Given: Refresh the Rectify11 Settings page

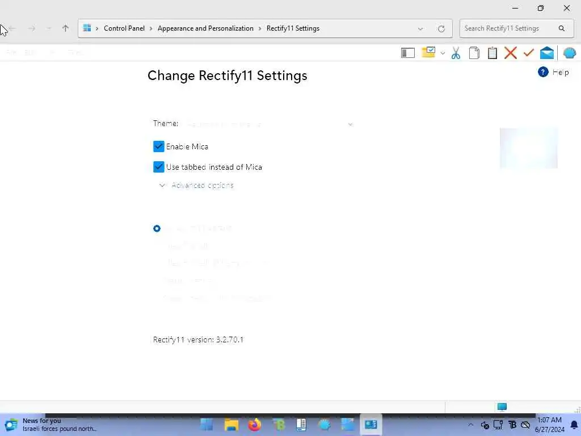Looking at the screenshot, I should pos(441,28).
